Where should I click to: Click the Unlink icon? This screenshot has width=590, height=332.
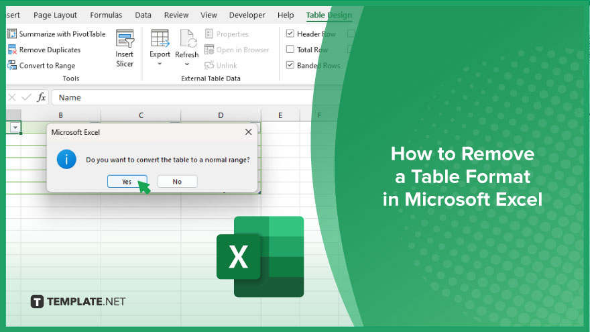[209, 66]
